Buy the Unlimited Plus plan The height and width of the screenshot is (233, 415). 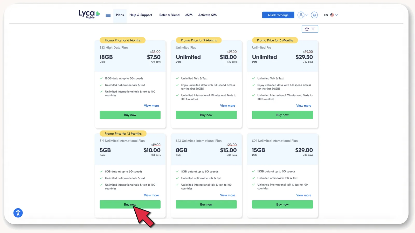click(206, 115)
